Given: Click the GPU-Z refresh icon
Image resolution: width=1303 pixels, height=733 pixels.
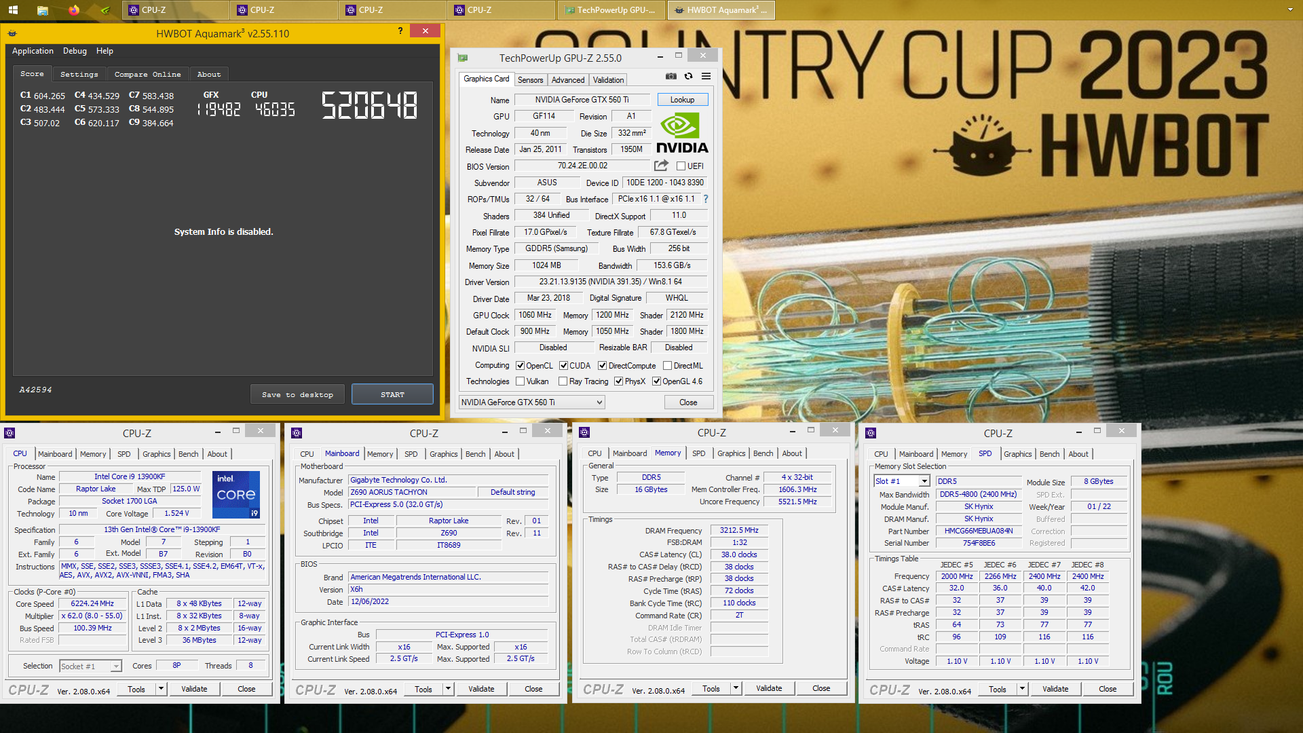Looking at the screenshot, I should [x=688, y=76].
